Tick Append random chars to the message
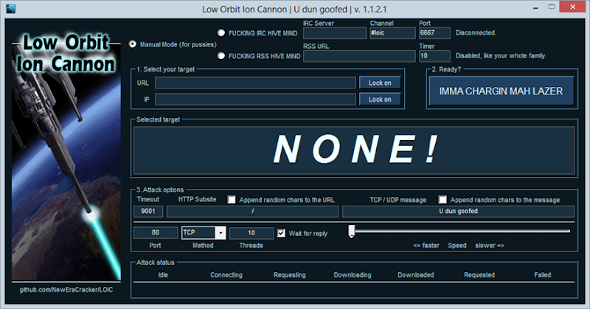This screenshot has width=590, height=309. [442, 199]
